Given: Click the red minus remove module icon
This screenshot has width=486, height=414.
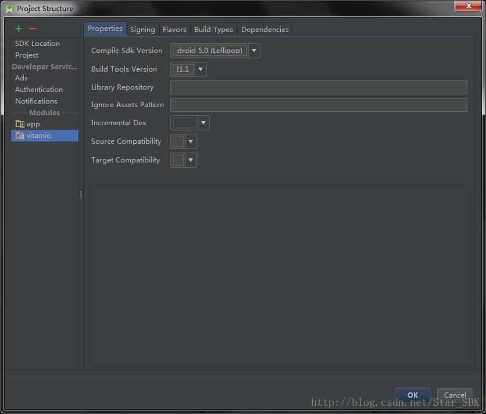Looking at the screenshot, I should click(x=33, y=29).
